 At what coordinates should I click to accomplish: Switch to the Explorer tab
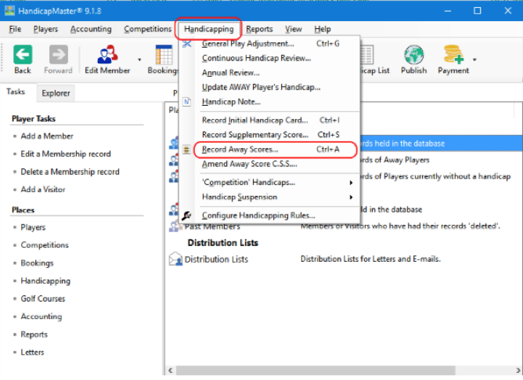pyautogui.click(x=56, y=93)
